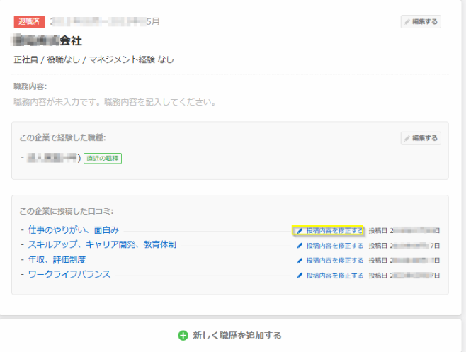Click the green plus icon for adding job history
Image resolution: width=466 pixels, height=352 pixels.
tap(183, 336)
